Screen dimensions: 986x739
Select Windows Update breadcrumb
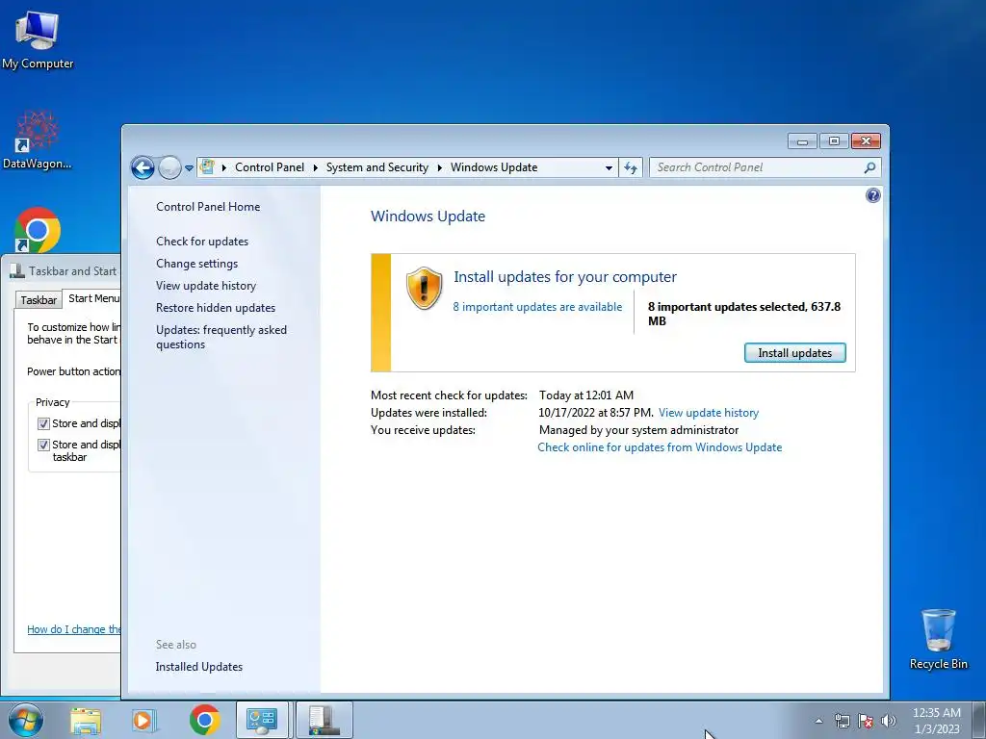coord(494,167)
